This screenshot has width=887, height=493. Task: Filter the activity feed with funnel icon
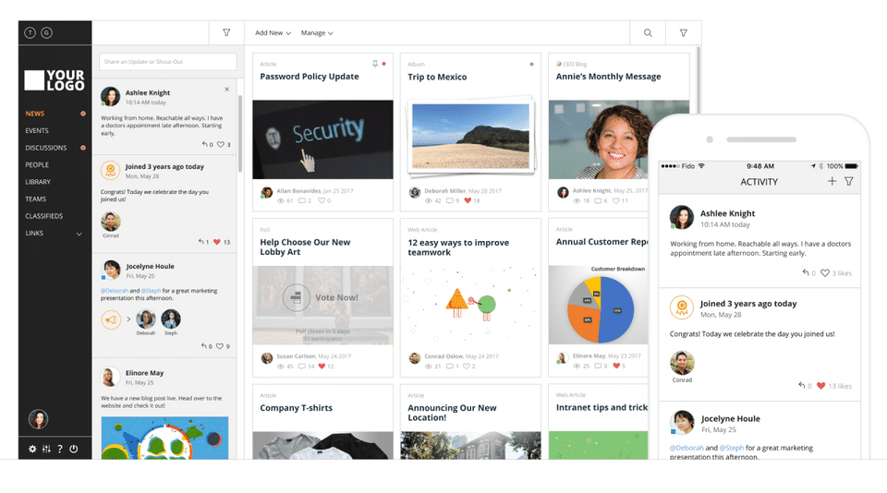226,33
